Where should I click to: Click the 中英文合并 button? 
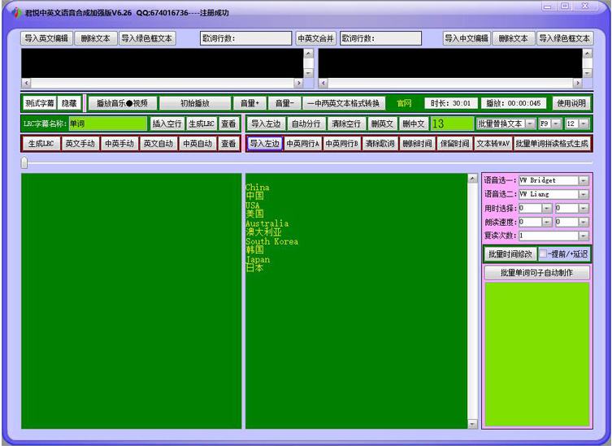pyautogui.click(x=315, y=38)
